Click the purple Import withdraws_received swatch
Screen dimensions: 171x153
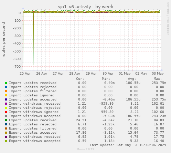pyautogui.click(x=6, y=104)
